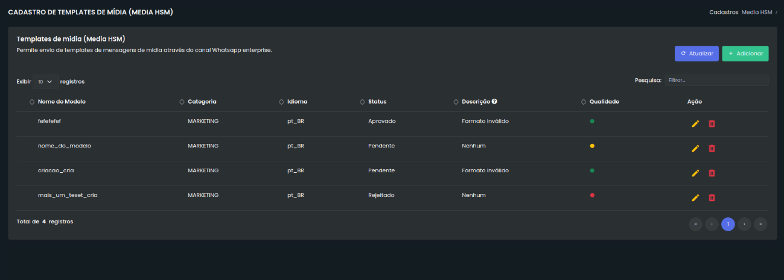This screenshot has width=784, height=280.
Task: Delete the mais_um_teset_cria template
Action: coord(712,198)
